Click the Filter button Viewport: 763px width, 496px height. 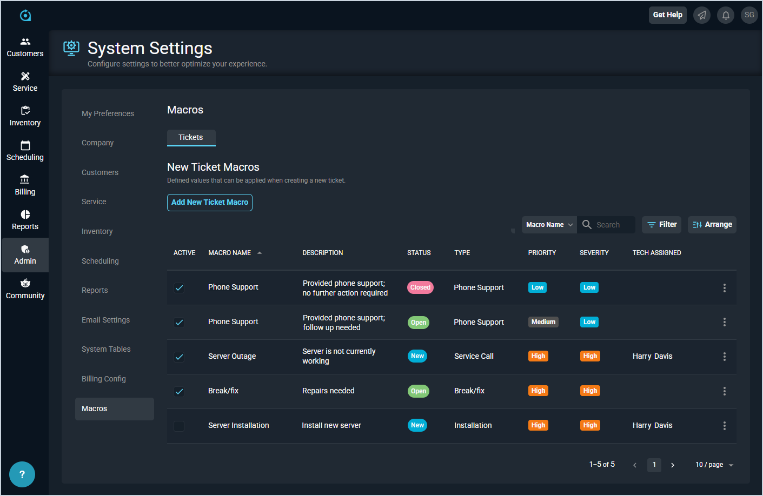pyautogui.click(x=661, y=225)
